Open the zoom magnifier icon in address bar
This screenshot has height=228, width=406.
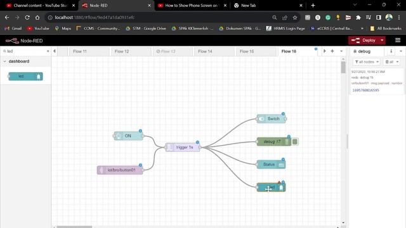pos(275,18)
